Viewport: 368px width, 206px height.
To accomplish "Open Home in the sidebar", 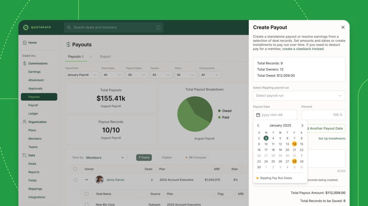I will [32, 42].
